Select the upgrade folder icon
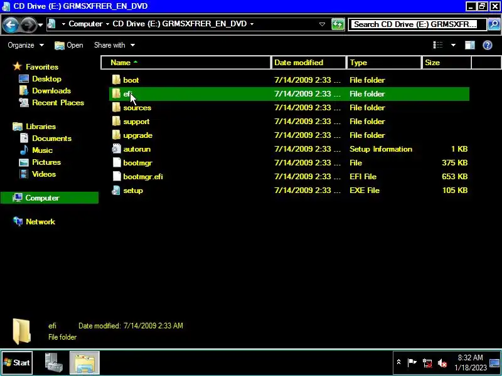The height and width of the screenshot is (376, 502). click(117, 135)
